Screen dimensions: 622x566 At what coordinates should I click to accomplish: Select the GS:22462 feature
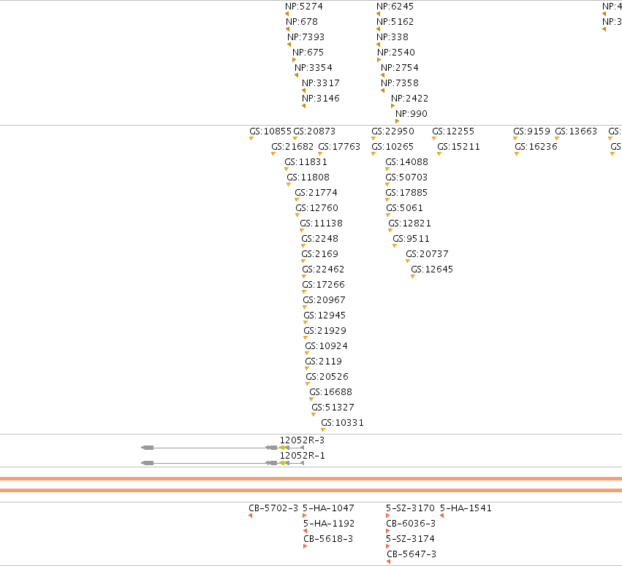click(x=323, y=269)
